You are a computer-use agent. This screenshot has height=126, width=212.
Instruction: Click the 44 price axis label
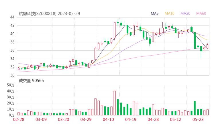tap(12, 17)
